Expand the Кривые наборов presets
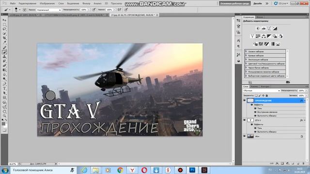 (246, 56)
